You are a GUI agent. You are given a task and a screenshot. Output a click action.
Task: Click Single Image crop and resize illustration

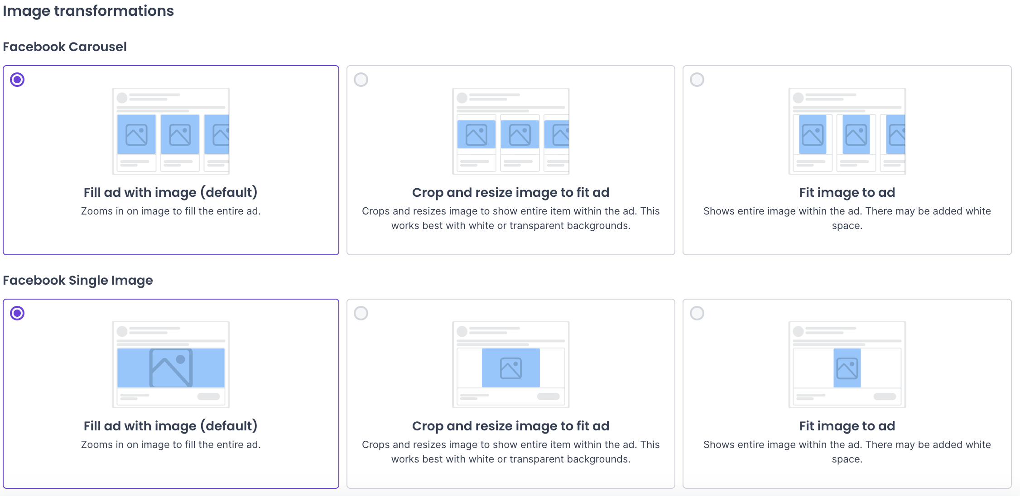pos(510,365)
